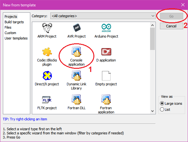188x142 pixels.
Task: Switch to User templates list
Action: (x=16, y=38)
